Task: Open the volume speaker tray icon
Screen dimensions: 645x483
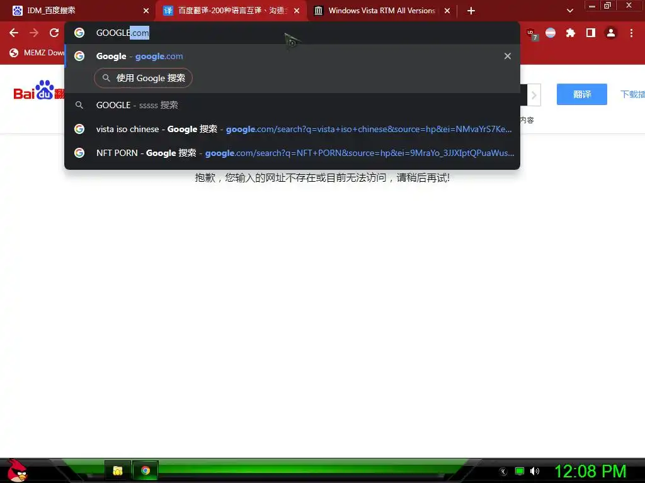Action: tap(534, 471)
